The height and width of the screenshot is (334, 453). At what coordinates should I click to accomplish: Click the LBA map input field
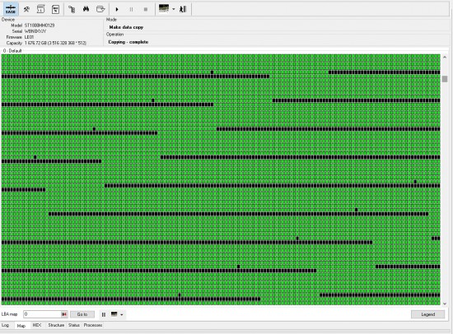point(43,314)
